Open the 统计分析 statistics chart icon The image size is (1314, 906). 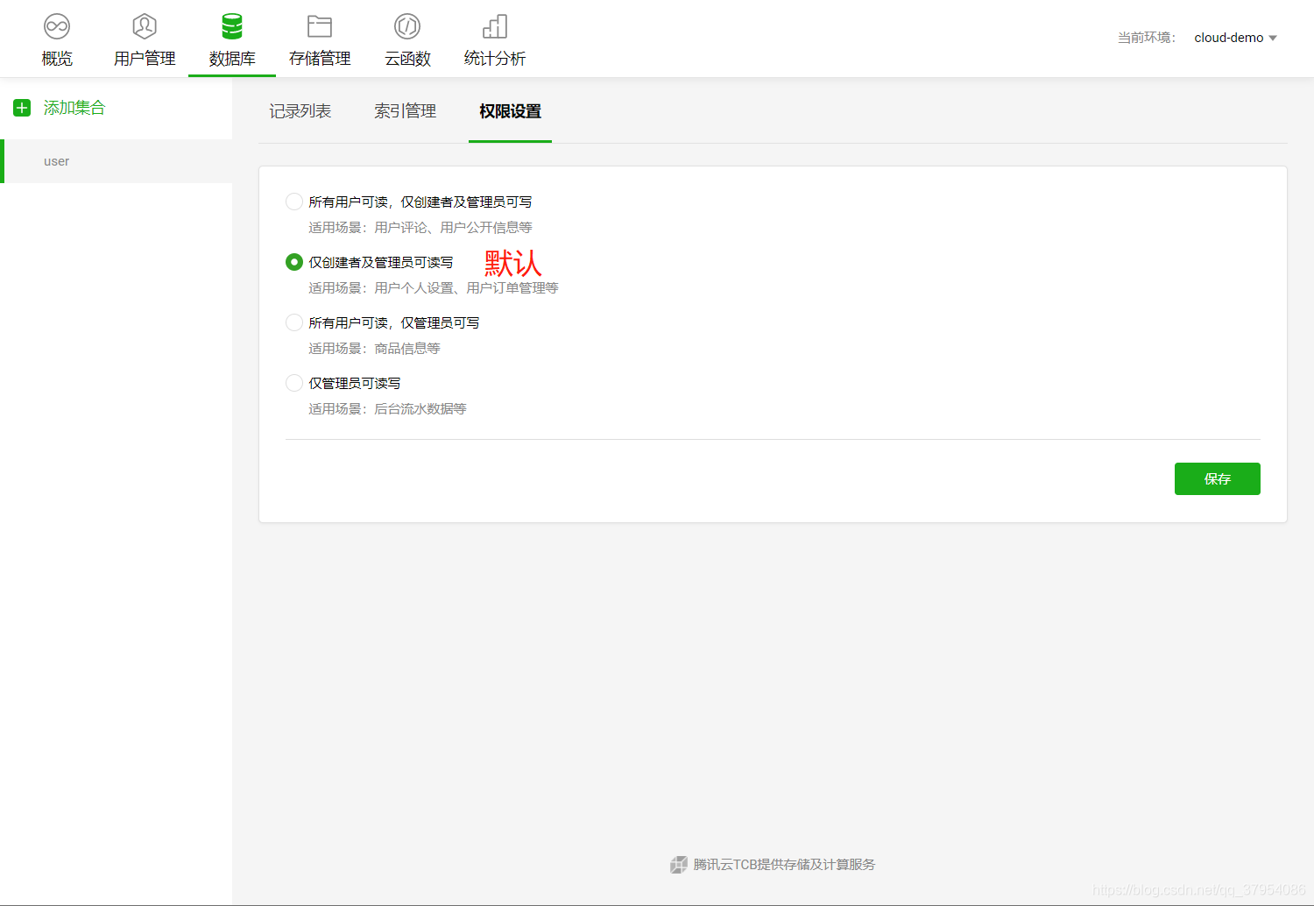pos(495,26)
